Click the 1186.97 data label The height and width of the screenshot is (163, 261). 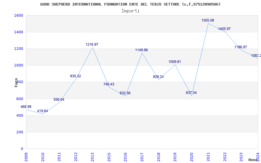click(x=240, y=47)
